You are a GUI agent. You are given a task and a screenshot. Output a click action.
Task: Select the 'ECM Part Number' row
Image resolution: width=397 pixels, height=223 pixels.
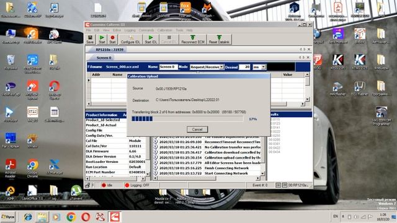[x=116, y=172]
